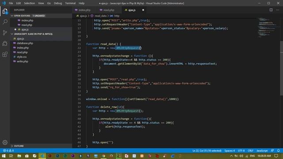Open the Debug view in activity bar
Screen dimensions: 283x159
tap(5, 43)
